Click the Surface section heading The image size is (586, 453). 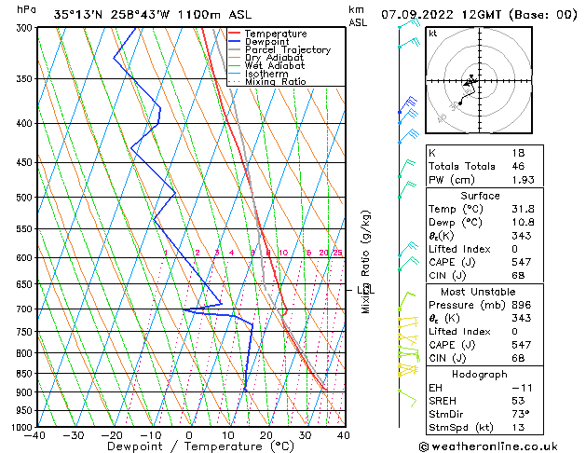point(480,196)
